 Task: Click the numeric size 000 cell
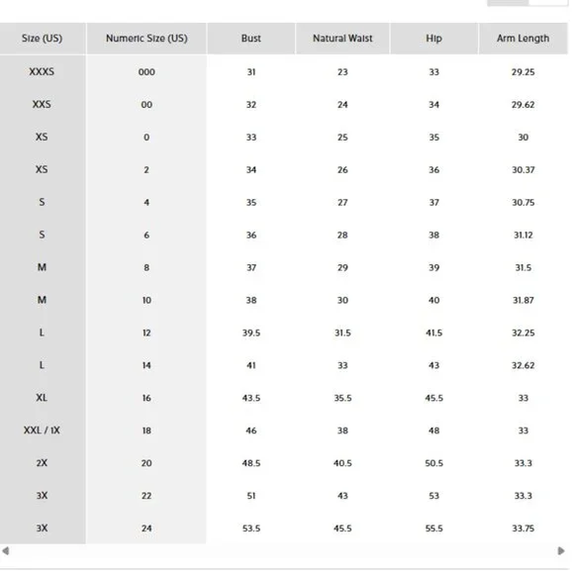146,72
